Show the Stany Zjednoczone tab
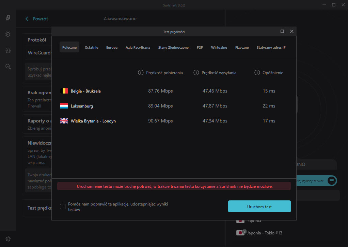This screenshot has width=348, height=247. pyautogui.click(x=173, y=47)
